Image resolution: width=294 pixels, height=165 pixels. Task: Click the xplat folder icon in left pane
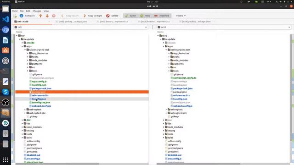(25, 137)
